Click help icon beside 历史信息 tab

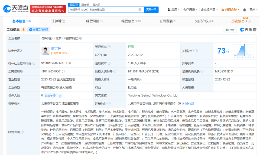point(249,21)
